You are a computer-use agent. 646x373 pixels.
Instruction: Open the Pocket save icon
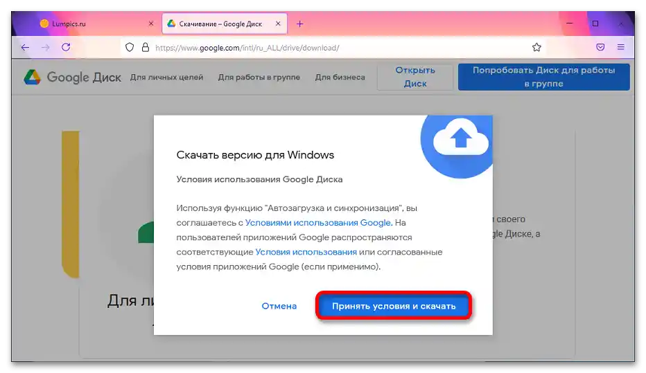600,47
